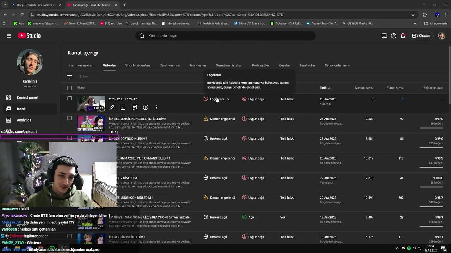The image size is (451, 253).
Task: Open the Chrome extensions puzzle icon
Action: [x=425, y=15]
